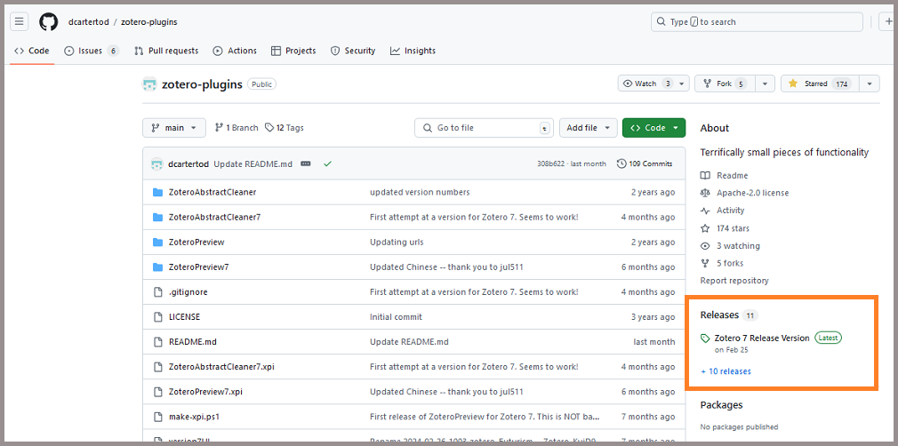Open ZoteroAbstractCleaner7.xpi file

click(x=221, y=366)
